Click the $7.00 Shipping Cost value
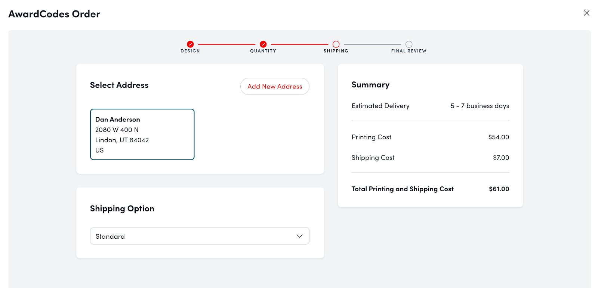Viewport: 598px width, 288px height. [501, 158]
